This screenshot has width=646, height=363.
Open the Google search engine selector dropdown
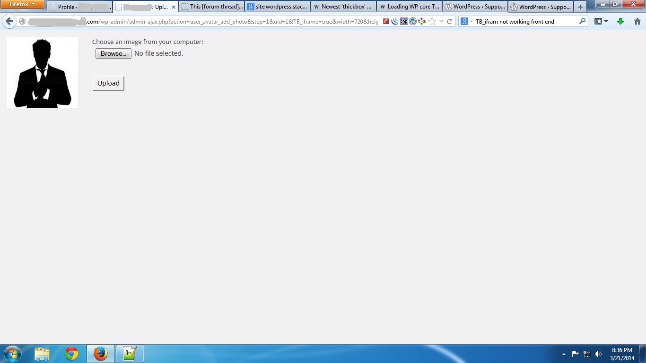pos(467,22)
